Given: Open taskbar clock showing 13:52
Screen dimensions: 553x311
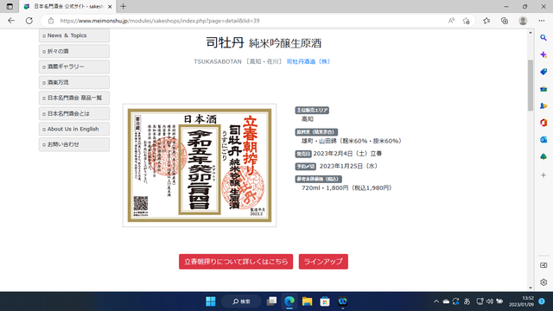Looking at the screenshot, I should click(521, 301).
